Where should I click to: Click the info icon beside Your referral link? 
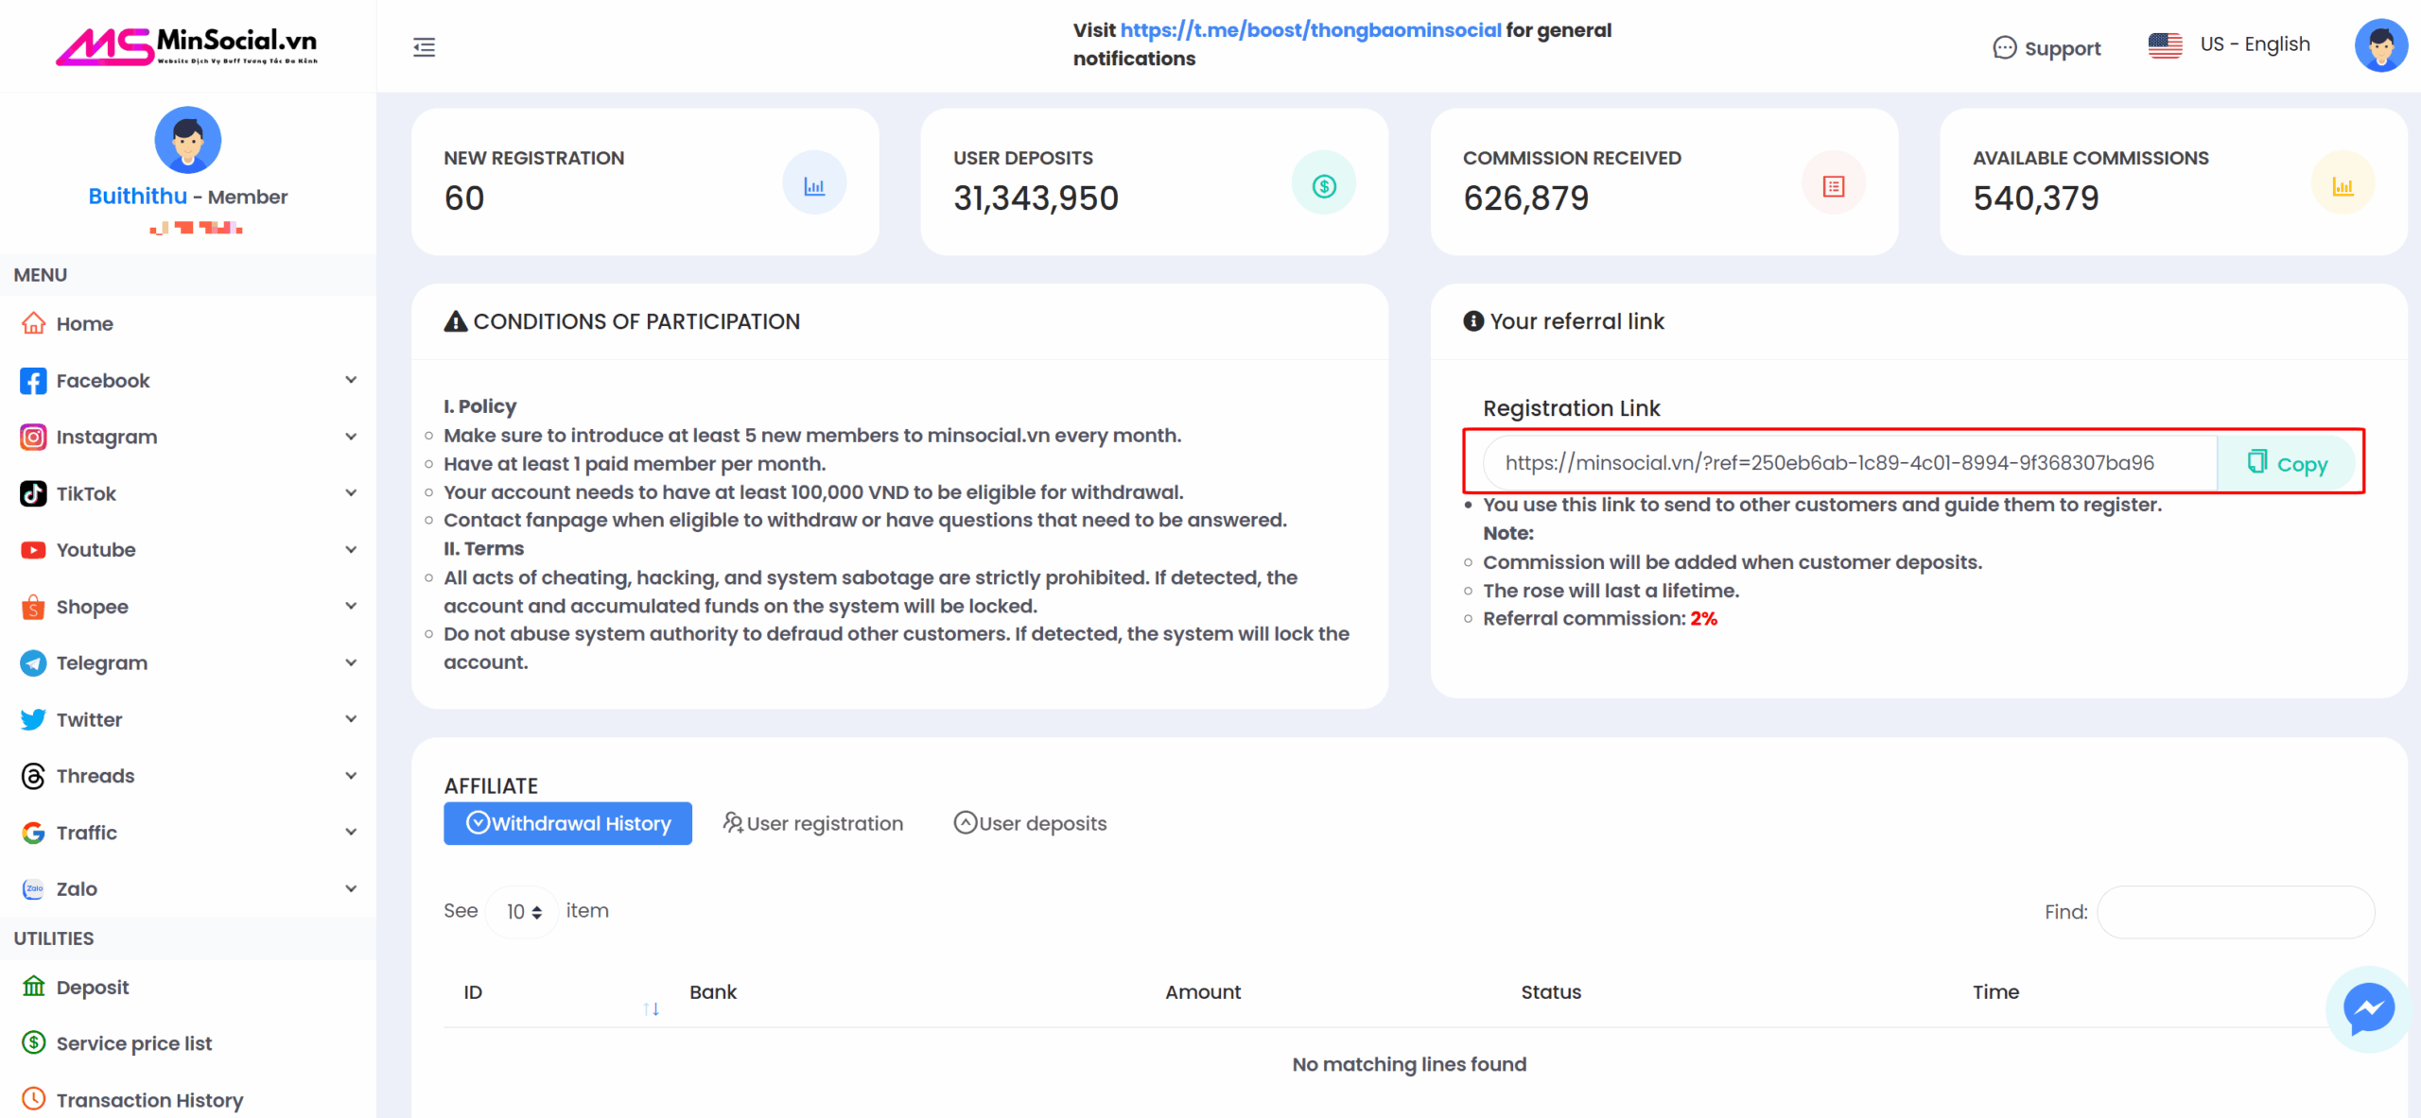1473,321
